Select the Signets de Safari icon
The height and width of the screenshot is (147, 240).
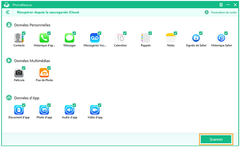196,38
